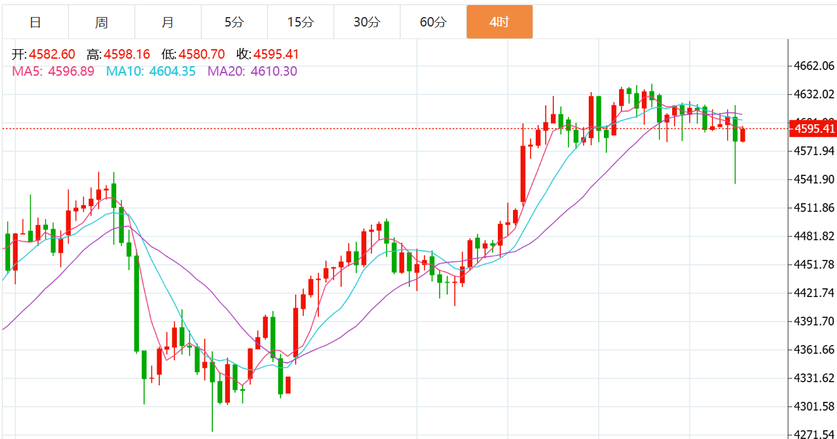This screenshot has height=439, width=837.
Task: Open the 月 monthly chart tab
Action: click(x=168, y=23)
